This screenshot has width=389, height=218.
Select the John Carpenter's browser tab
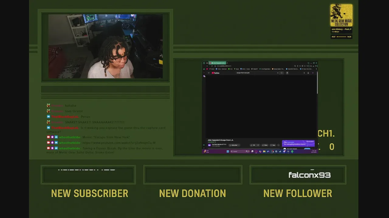tap(217, 63)
